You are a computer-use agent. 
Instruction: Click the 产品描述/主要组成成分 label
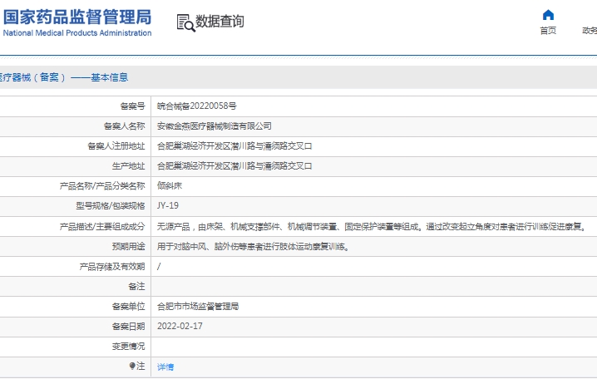tap(102, 227)
